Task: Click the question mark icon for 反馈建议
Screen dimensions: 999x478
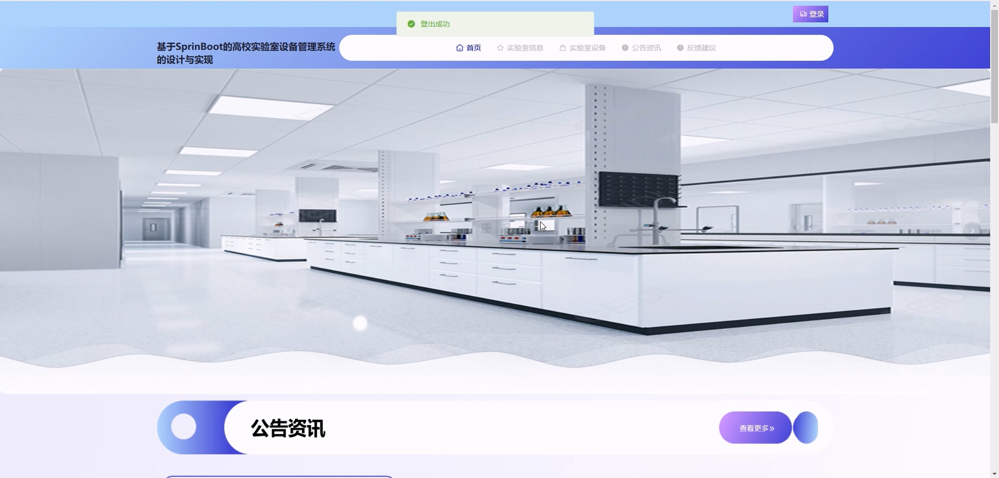Action: [680, 48]
